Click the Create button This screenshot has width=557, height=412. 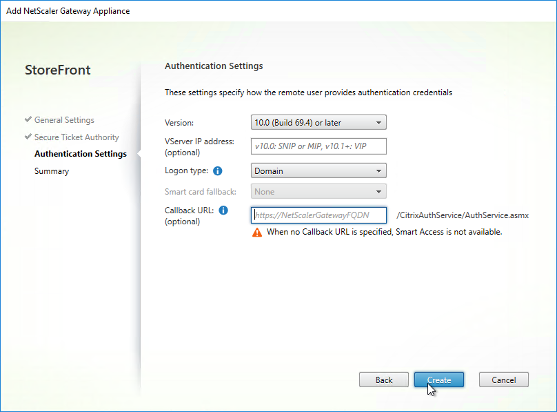(438, 380)
